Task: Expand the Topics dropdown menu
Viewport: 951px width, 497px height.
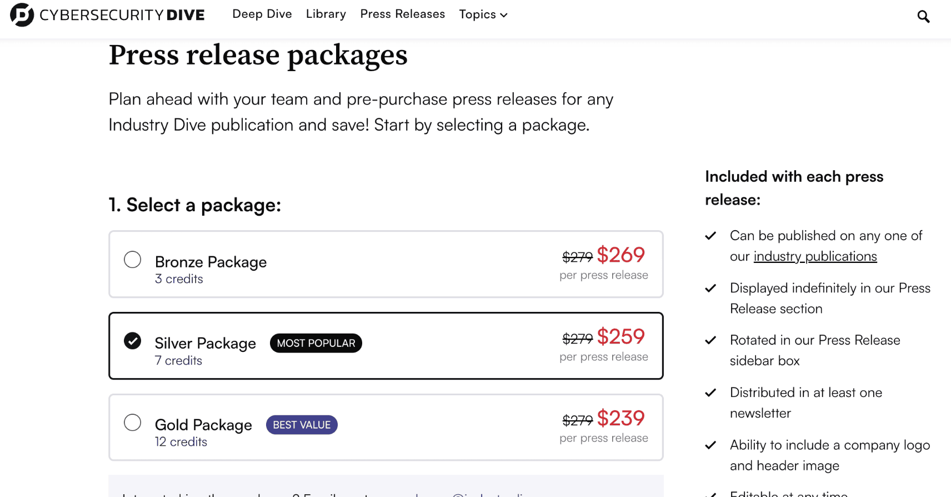Action: [x=483, y=14]
